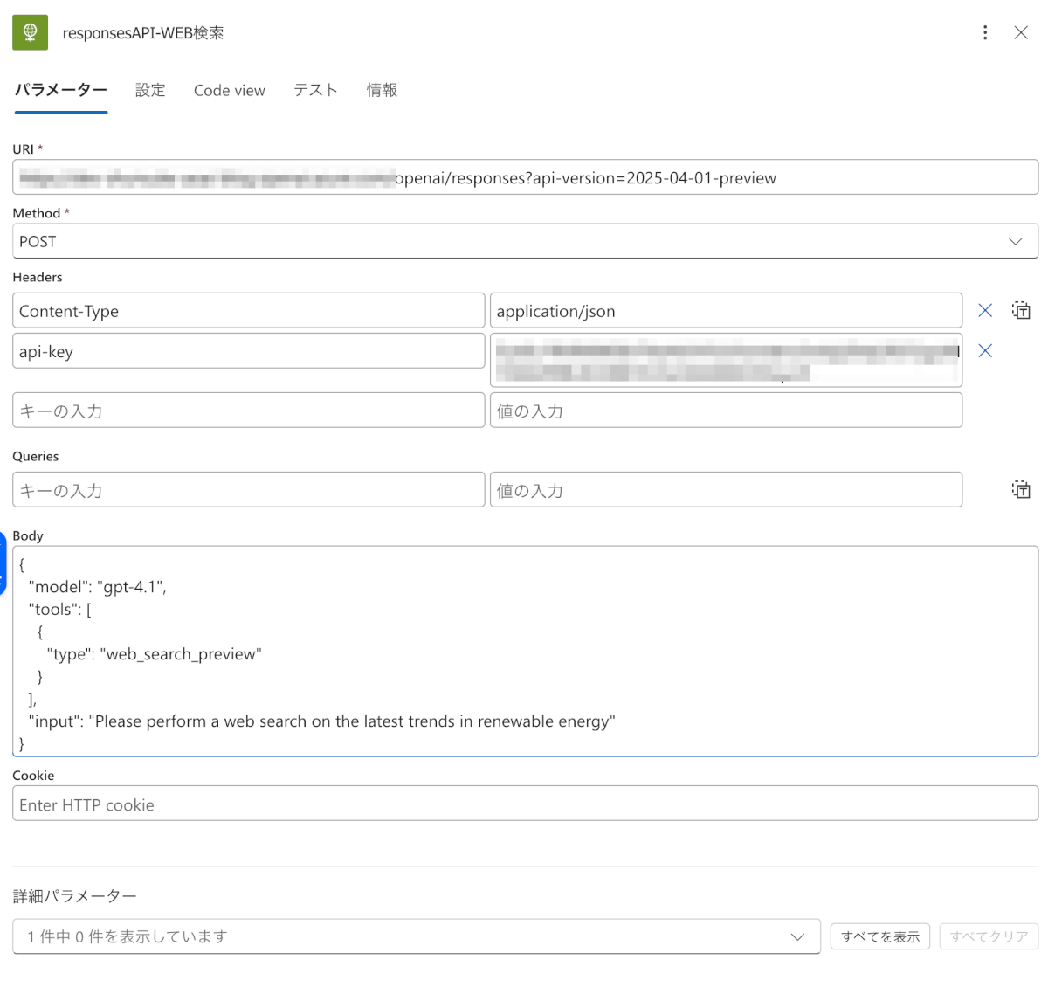
Task: Click the Enter HTTP cookie field
Action: [525, 804]
